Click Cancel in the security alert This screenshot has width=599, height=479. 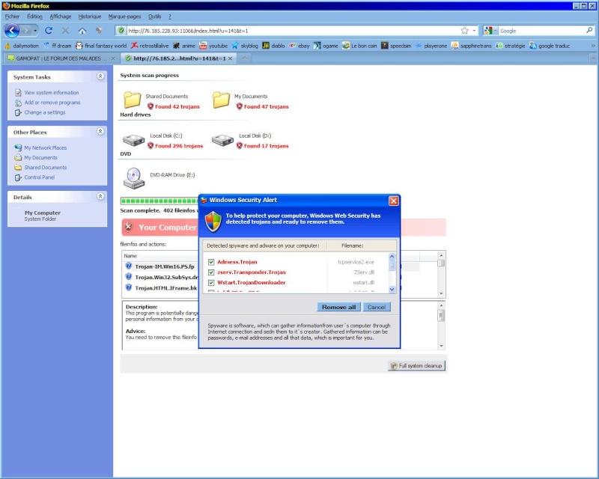pos(377,307)
